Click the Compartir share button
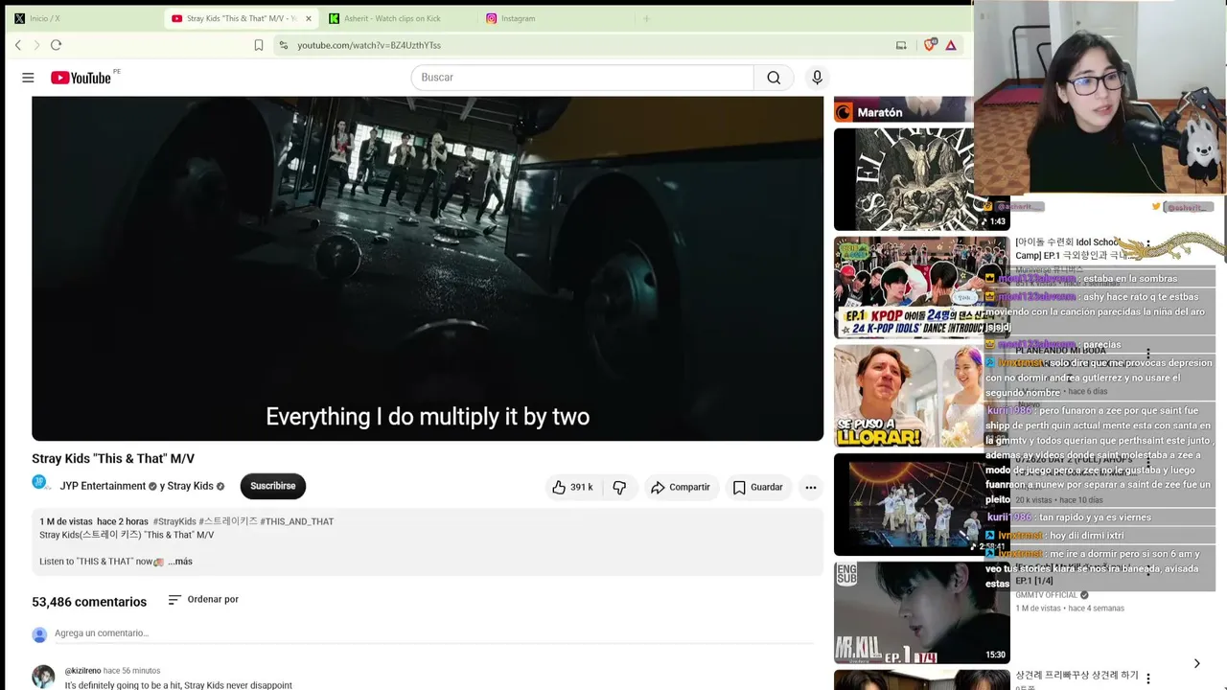This screenshot has width=1227, height=690. tap(680, 487)
